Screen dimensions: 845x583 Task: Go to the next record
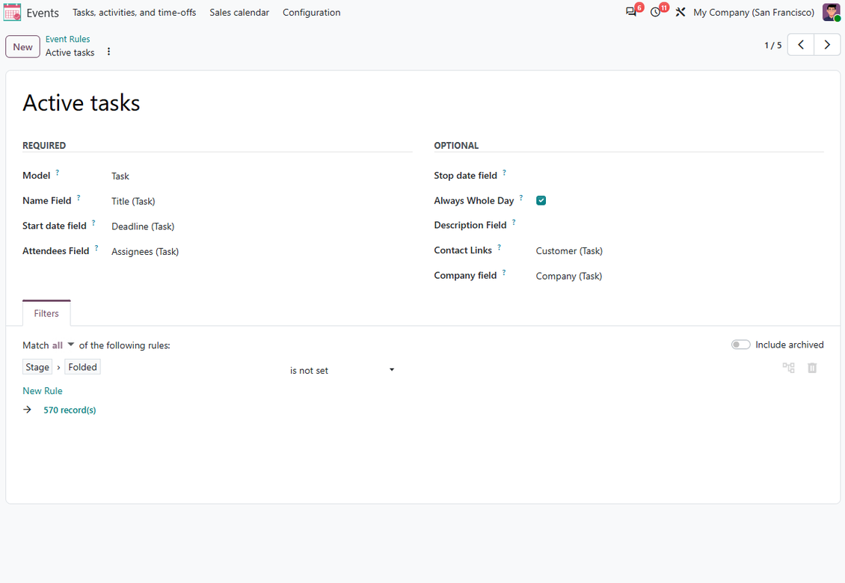coord(827,46)
